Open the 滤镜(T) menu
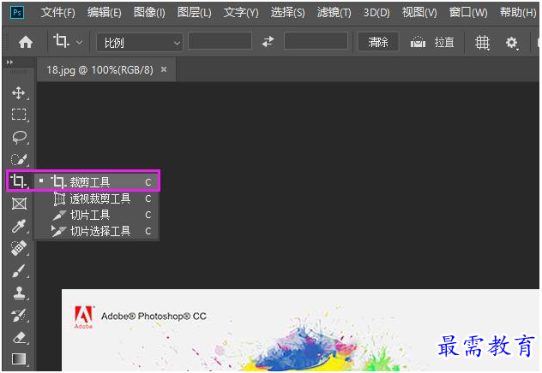Screen dimensions: 542x373 click(334, 13)
